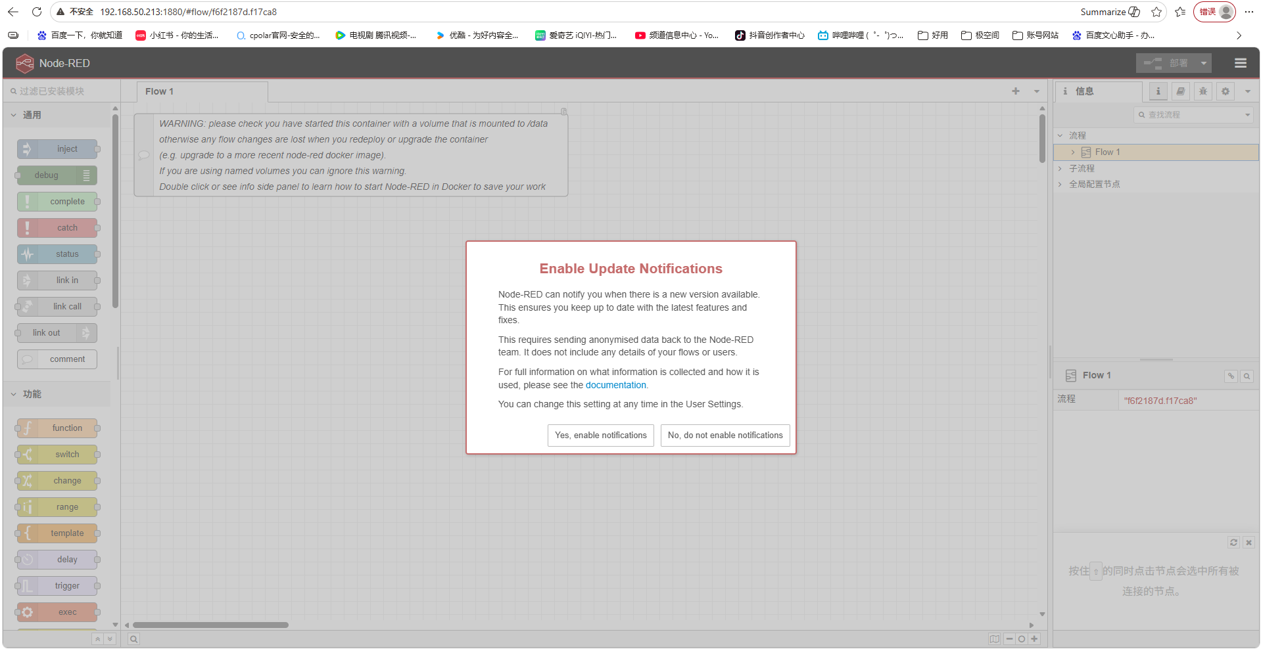Click the template node in palette

(57, 533)
